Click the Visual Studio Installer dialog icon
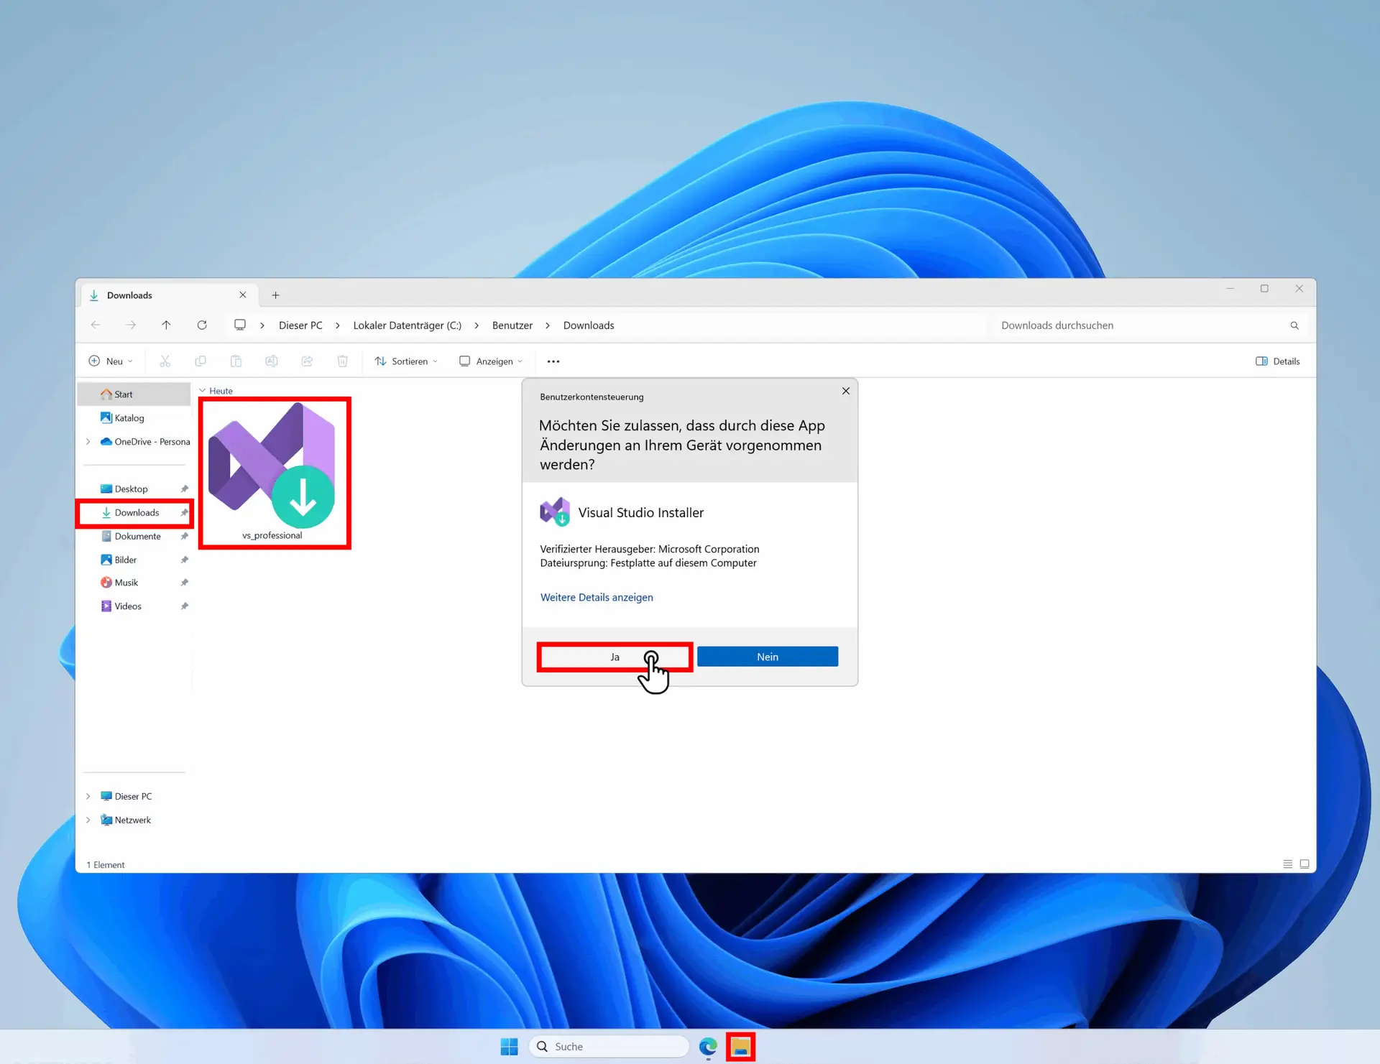 click(x=554, y=512)
